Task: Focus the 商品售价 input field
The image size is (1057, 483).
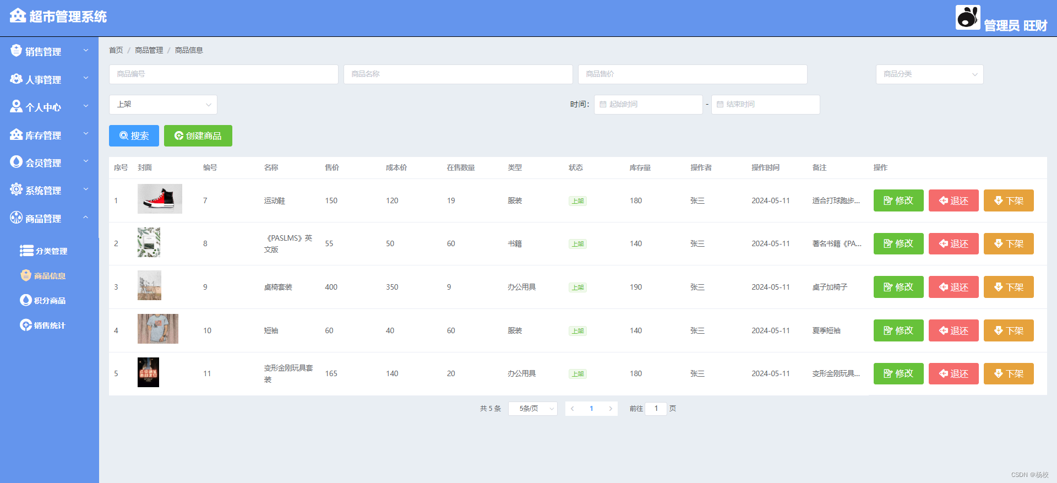Action: click(x=693, y=74)
